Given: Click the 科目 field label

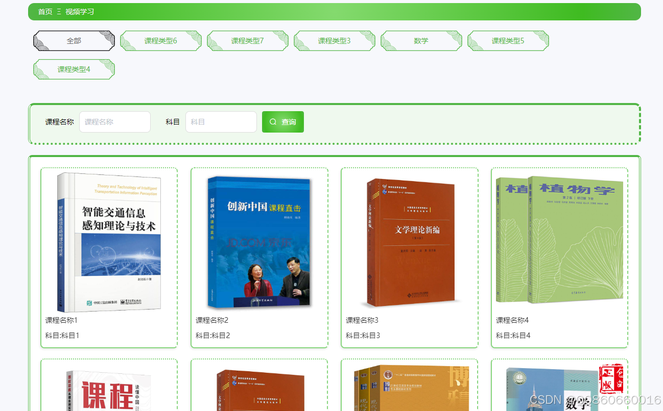Looking at the screenshot, I should (x=173, y=122).
